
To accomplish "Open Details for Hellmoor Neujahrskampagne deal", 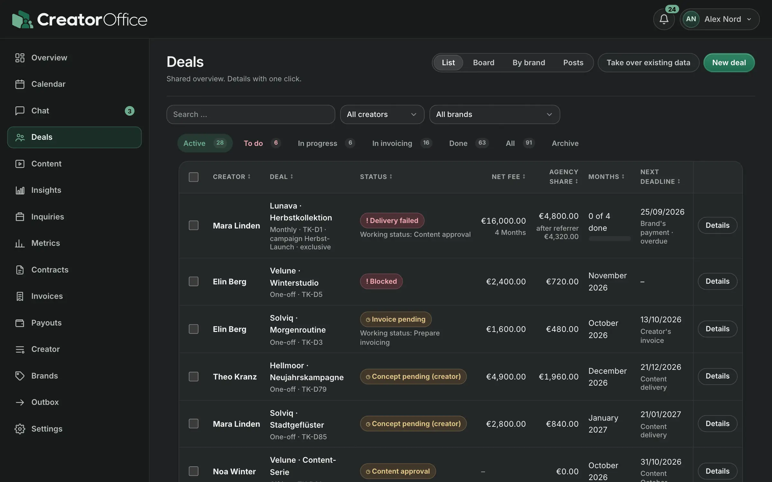I will [717, 376].
